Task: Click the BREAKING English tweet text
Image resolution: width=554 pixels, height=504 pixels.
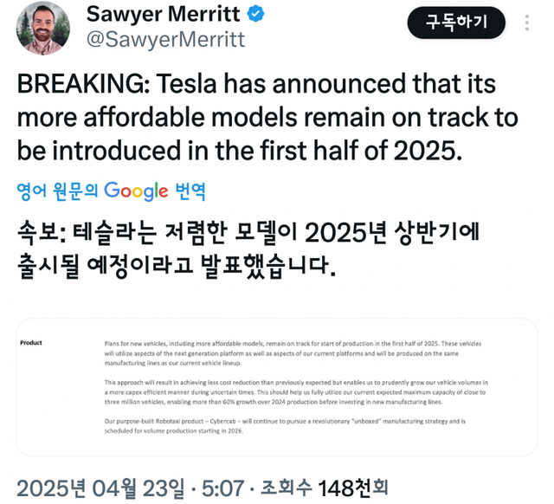Action: pyautogui.click(x=267, y=118)
